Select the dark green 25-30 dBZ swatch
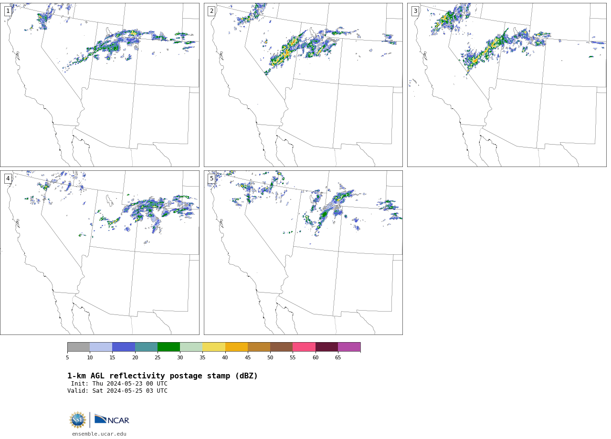Image resolution: width=611 pixels, height=439 pixels. tap(169, 347)
